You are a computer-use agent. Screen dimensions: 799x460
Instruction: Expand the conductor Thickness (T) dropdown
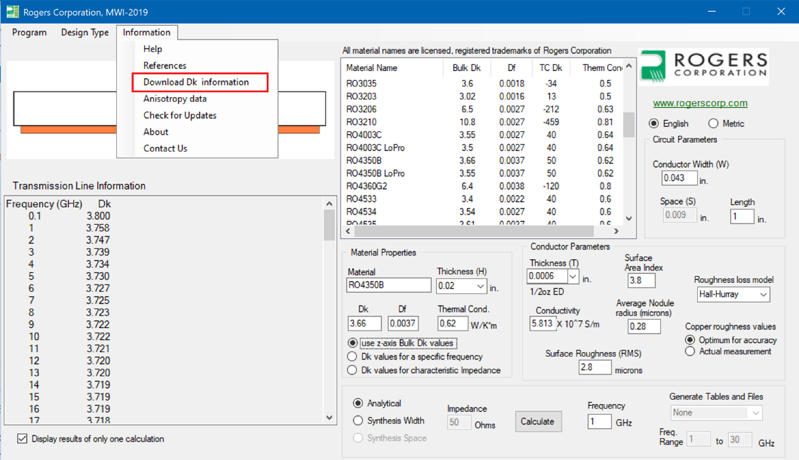pos(573,276)
